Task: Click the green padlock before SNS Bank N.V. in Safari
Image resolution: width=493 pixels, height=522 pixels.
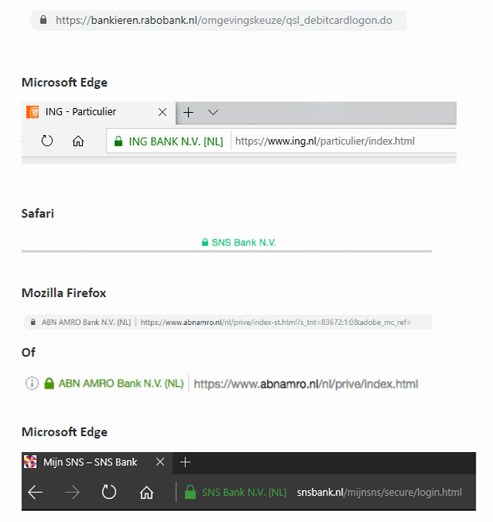Action: coord(205,242)
